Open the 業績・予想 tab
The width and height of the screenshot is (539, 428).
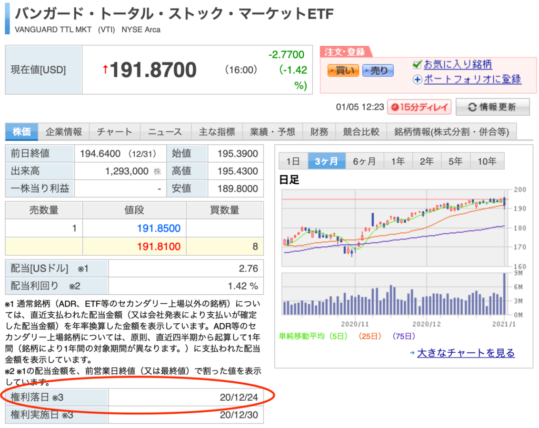point(273,132)
